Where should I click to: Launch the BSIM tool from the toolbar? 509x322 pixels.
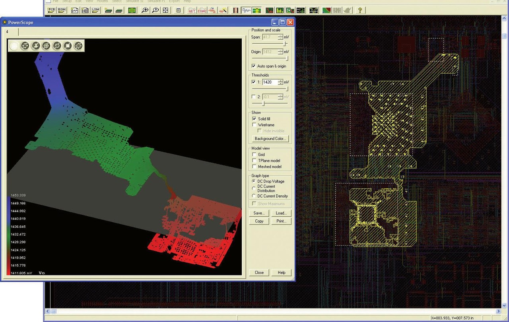(x=62, y=10)
